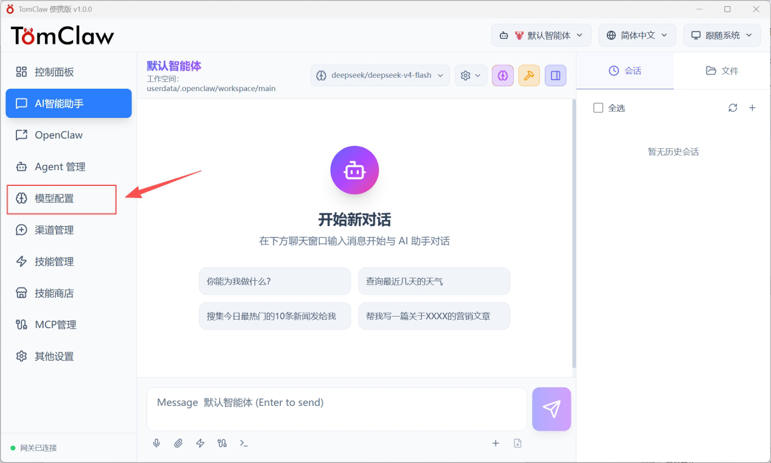Switch to the 会话 tab

click(625, 70)
